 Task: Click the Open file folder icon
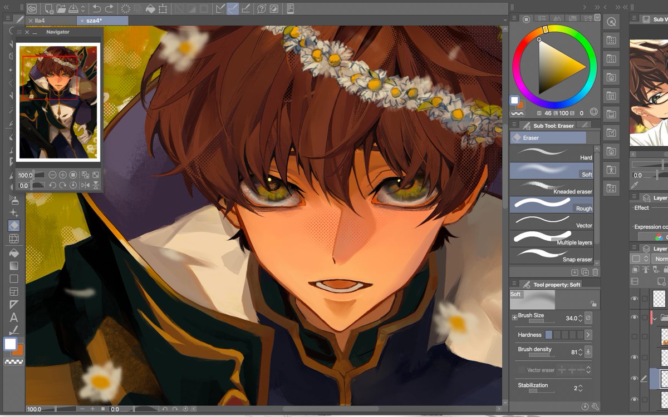(x=62, y=9)
